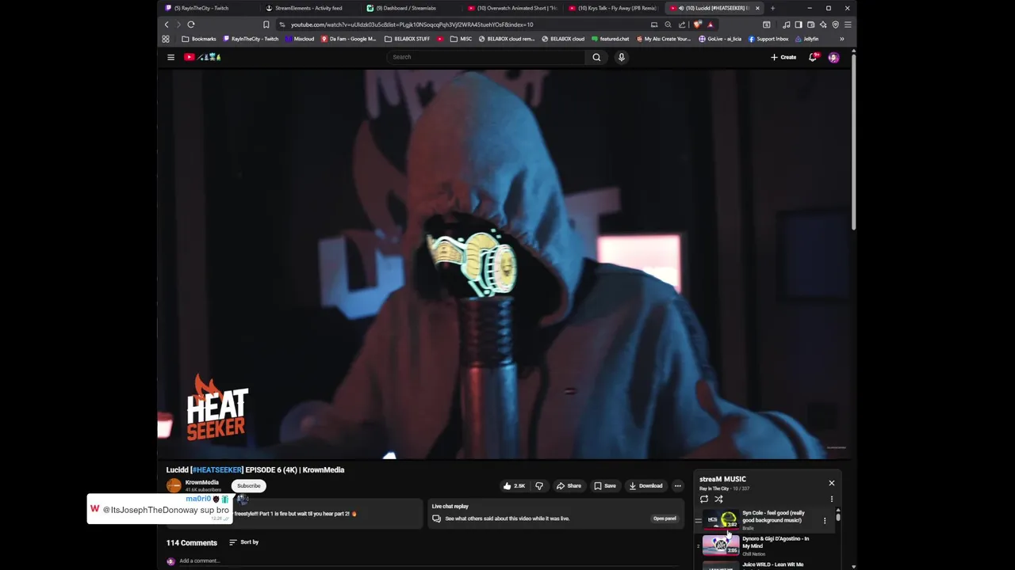Viewport: 1015px width, 570px height.
Task: Open the BELABOX STUFF bookmark folder
Action: (x=408, y=39)
